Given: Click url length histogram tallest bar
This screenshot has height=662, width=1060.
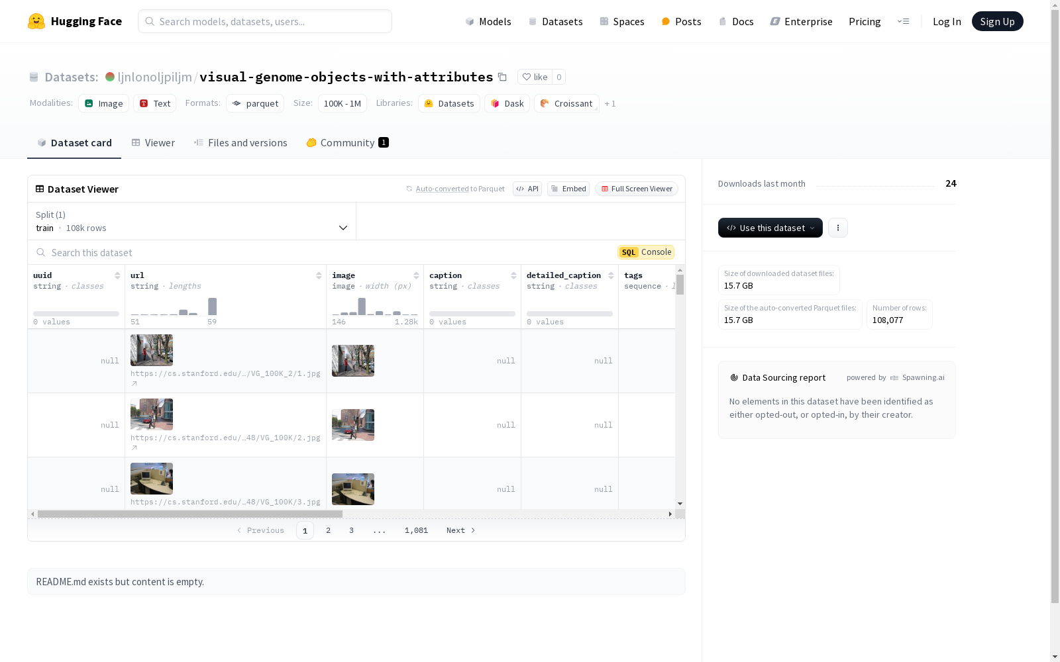Looking at the screenshot, I should pyautogui.click(x=212, y=307).
